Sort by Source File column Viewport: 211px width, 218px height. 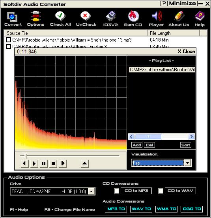76,33
